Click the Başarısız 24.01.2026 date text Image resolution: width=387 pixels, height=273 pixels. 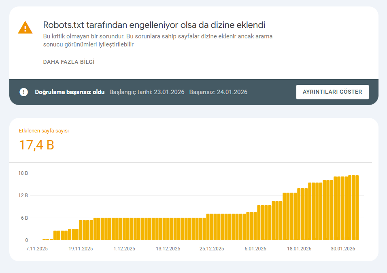click(218, 92)
